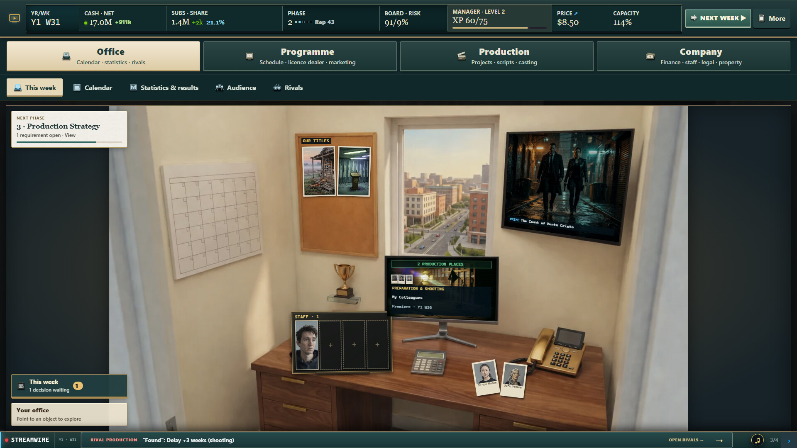Click the gold trophy on the shelf
The height and width of the screenshot is (448, 797).
tap(344, 281)
